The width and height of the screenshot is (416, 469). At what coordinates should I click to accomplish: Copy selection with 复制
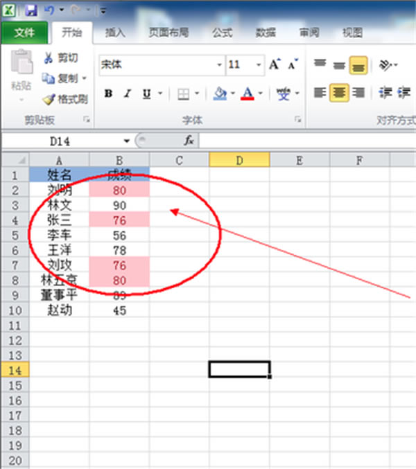[60, 78]
